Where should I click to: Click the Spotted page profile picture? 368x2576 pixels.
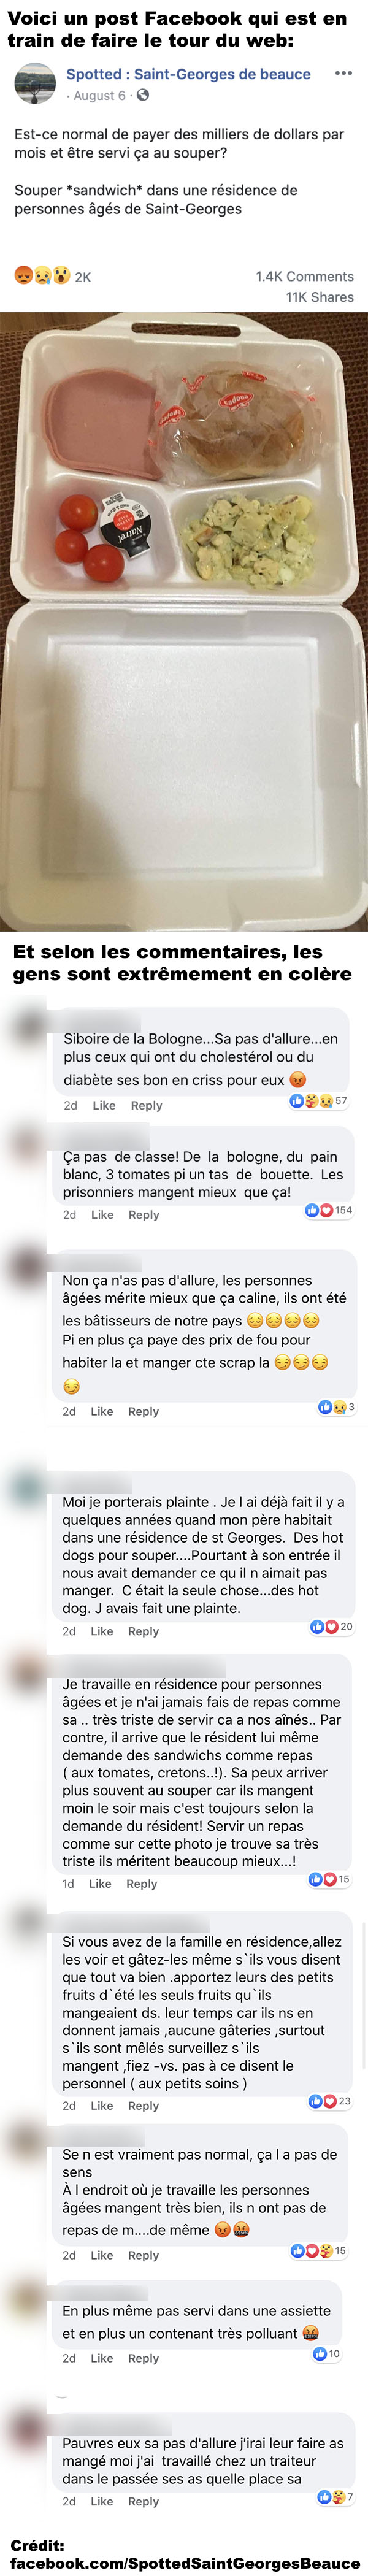(35, 84)
